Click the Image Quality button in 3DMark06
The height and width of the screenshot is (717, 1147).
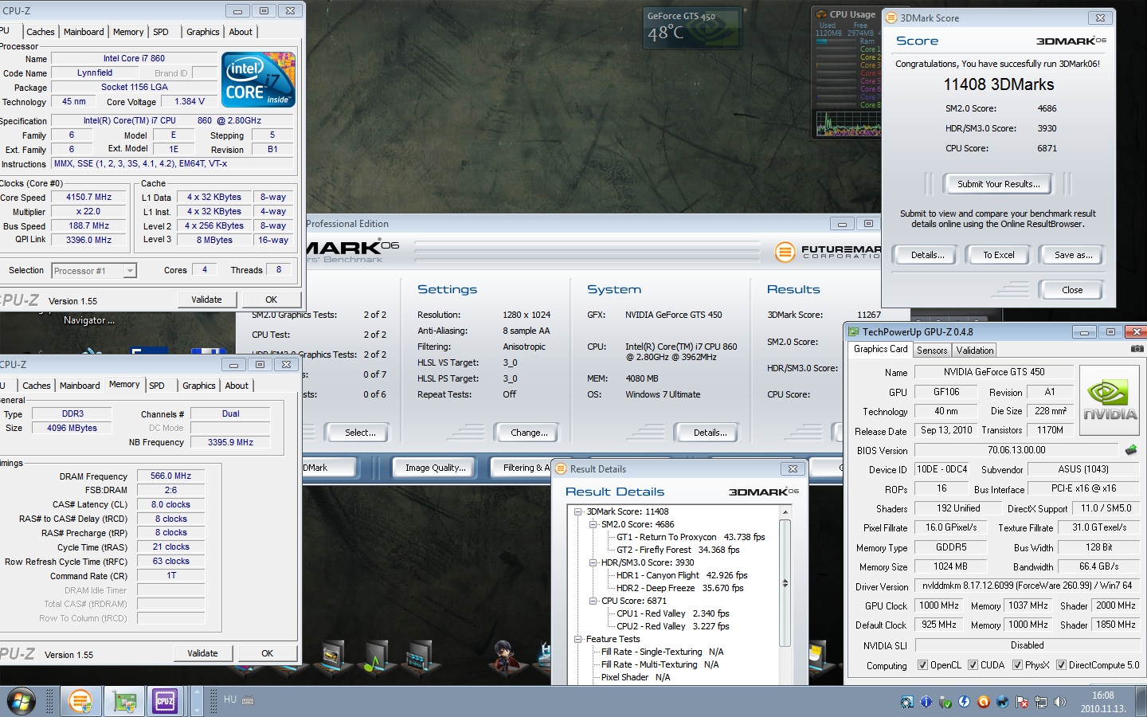[435, 468]
